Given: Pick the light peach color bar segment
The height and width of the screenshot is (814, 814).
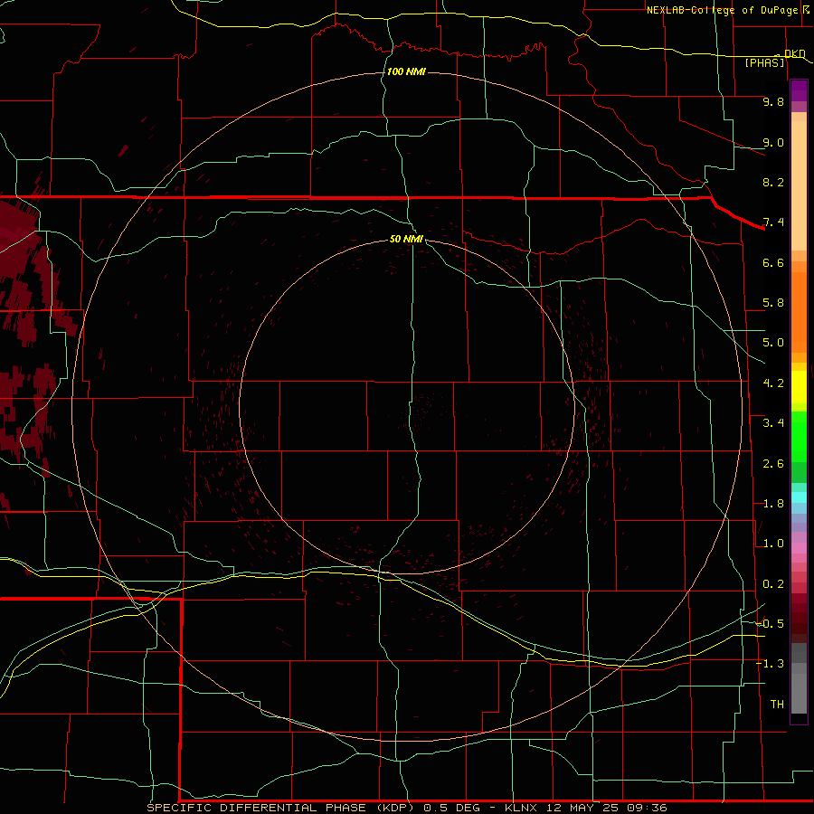Looking at the screenshot, I should (799, 185).
